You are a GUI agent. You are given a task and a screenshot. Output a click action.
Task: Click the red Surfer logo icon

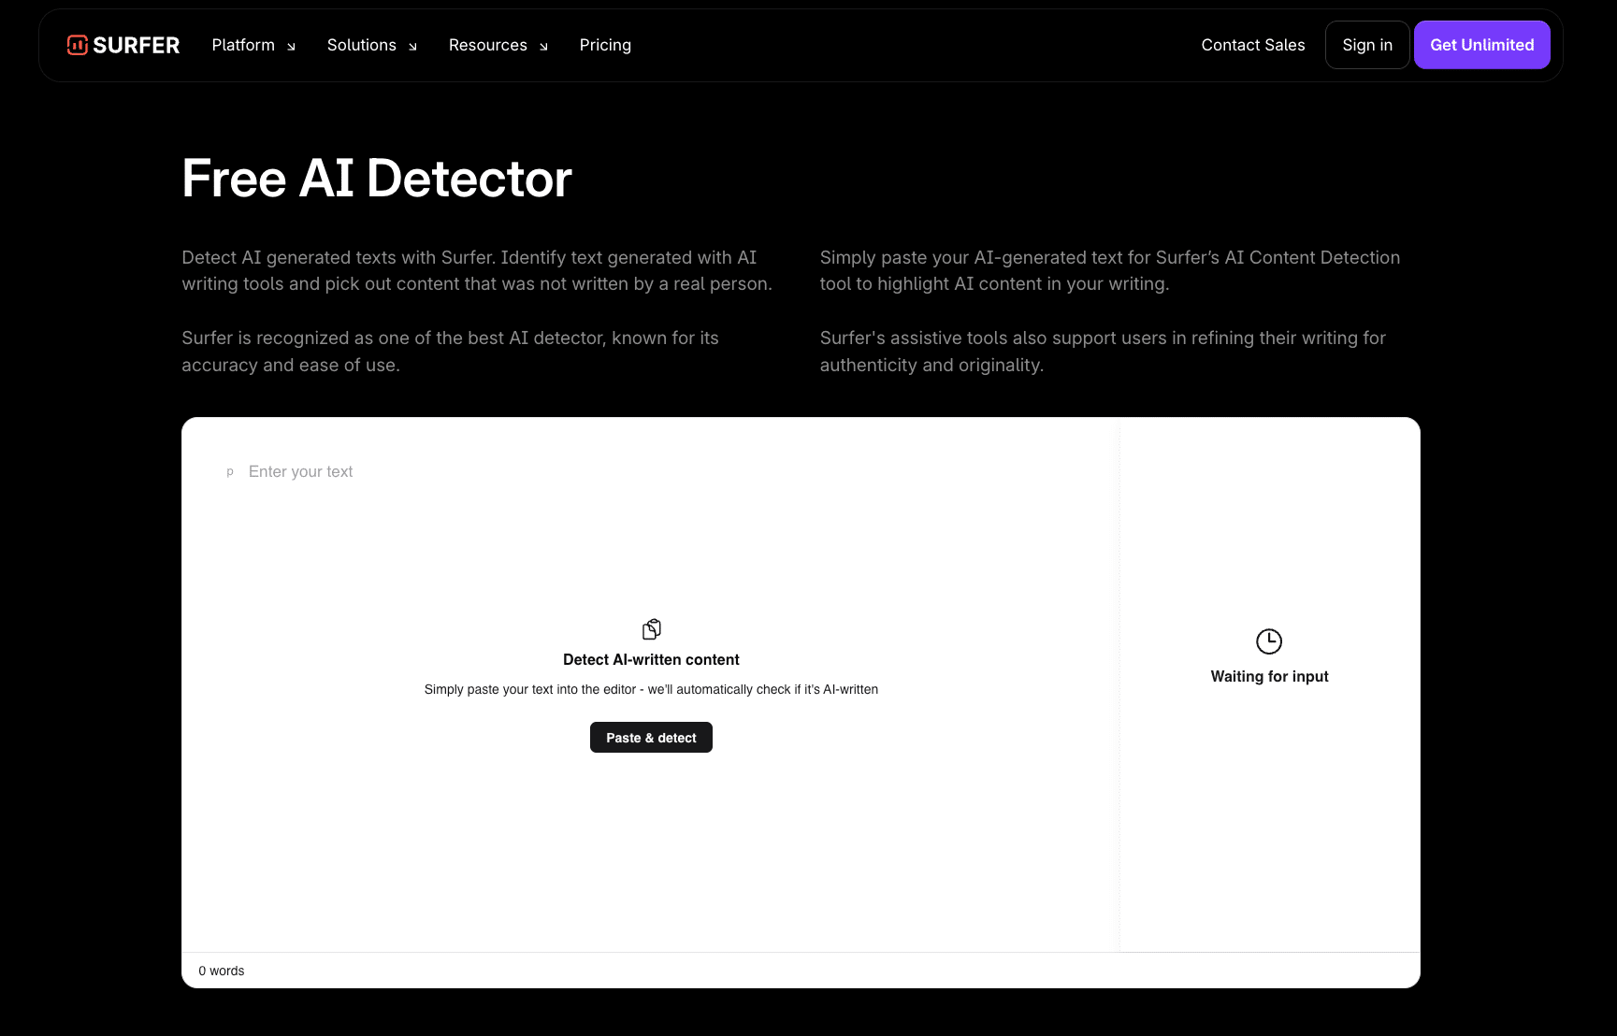click(x=78, y=44)
